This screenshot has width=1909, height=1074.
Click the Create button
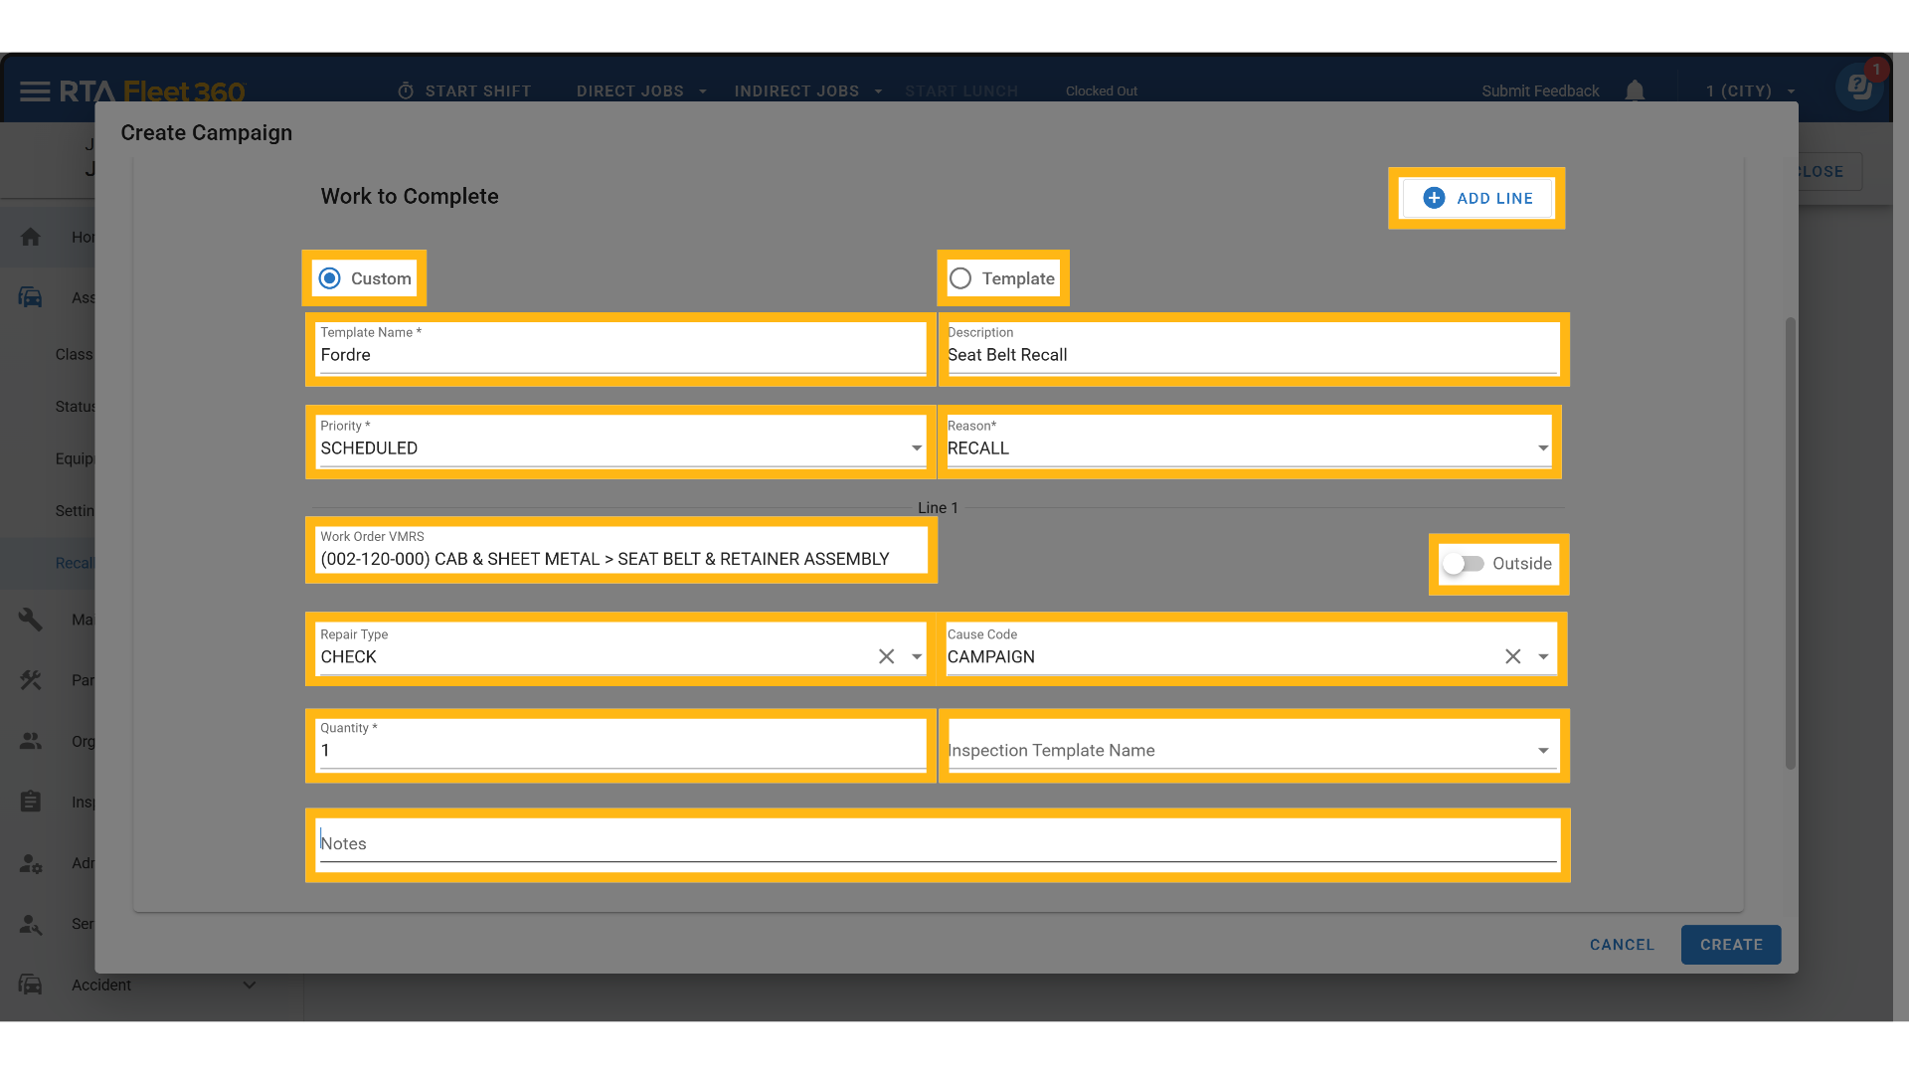[x=1730, y=945]
